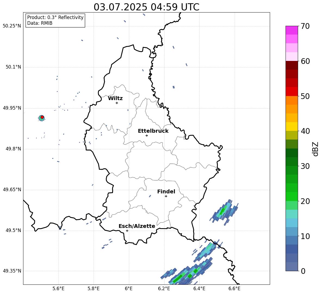
Task: Click the 0 value on the colorbar
Action: (303, 271)
